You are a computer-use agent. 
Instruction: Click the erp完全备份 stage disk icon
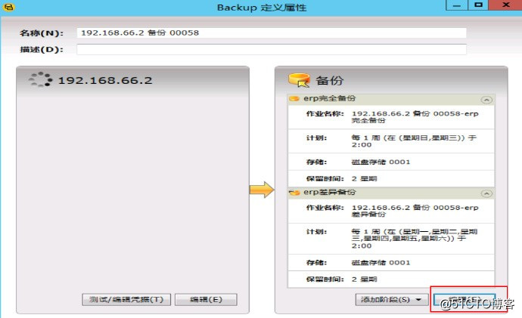[294, 99]
